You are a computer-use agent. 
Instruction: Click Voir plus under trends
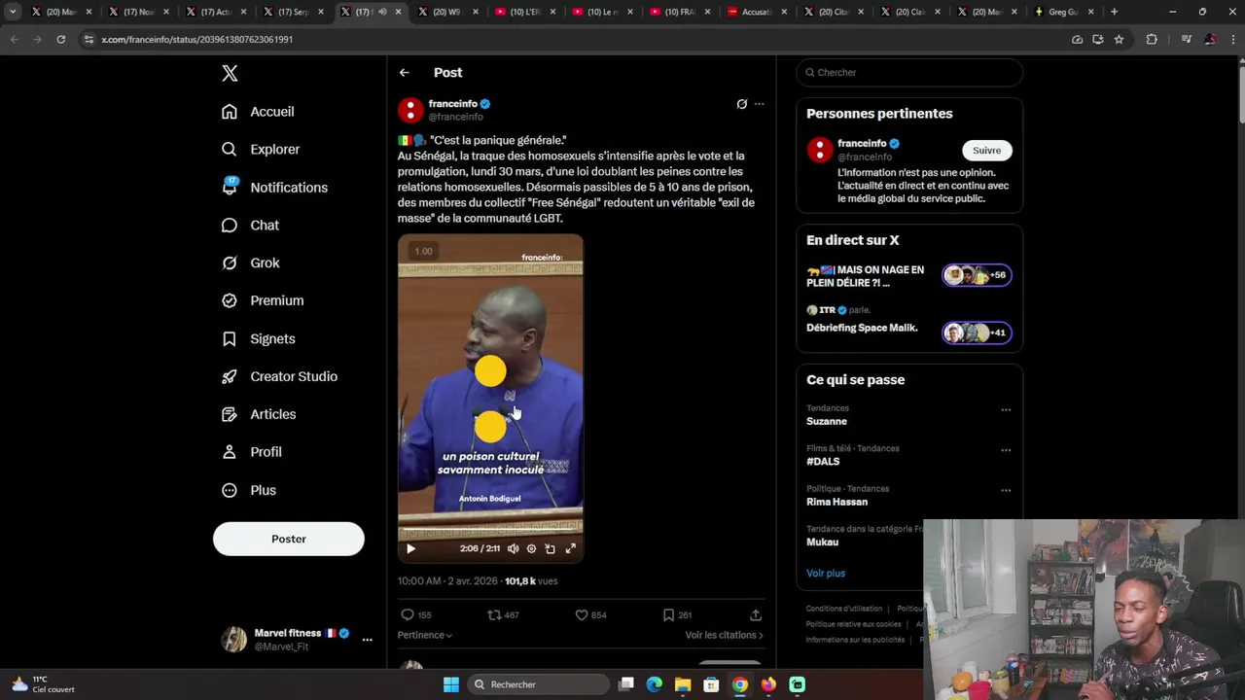pos(826,574)
